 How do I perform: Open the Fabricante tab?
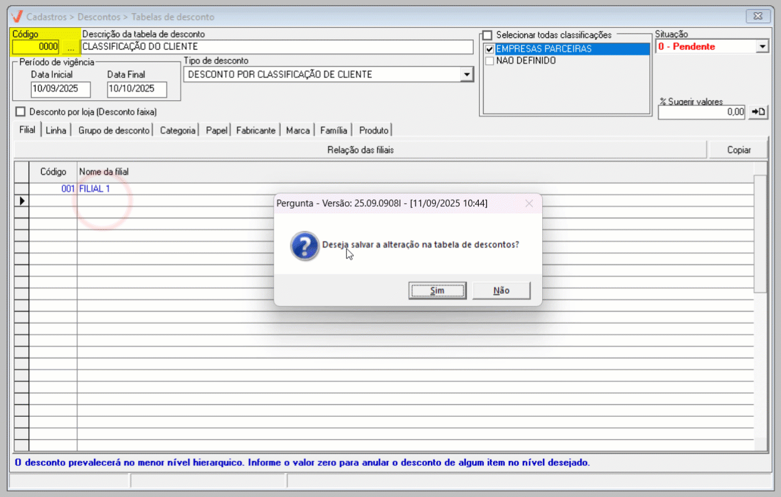point(256,130)
